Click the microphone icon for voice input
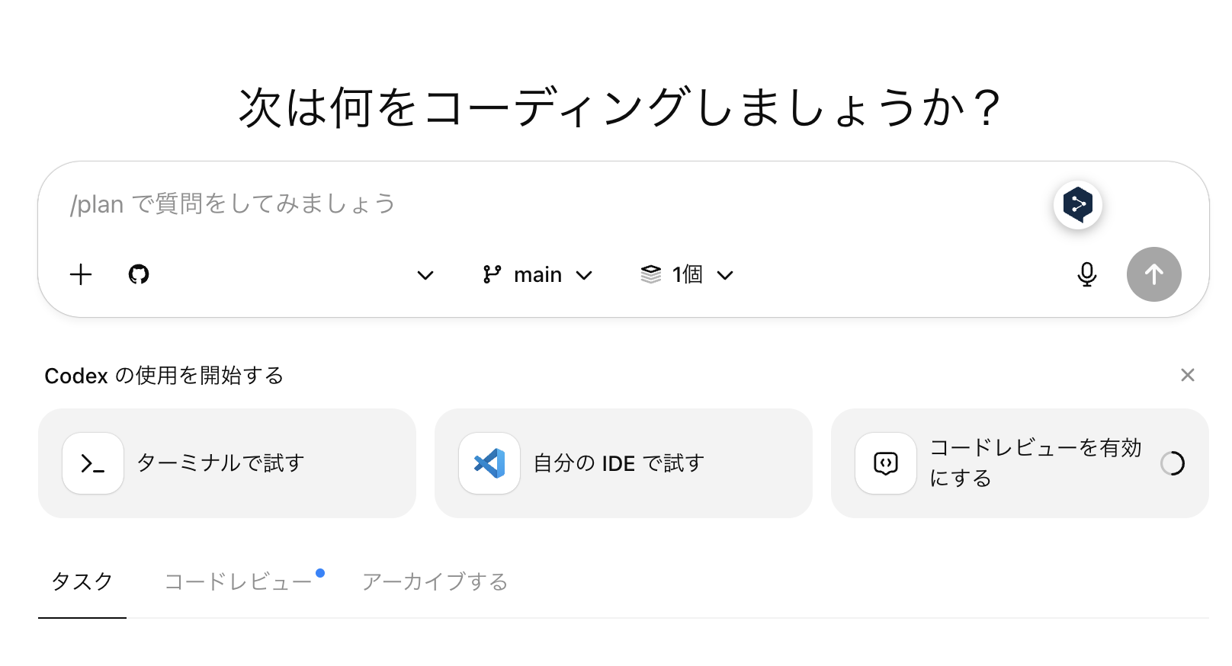The width and height of the screenshot is (1232, 666). tap(1086, 274)
